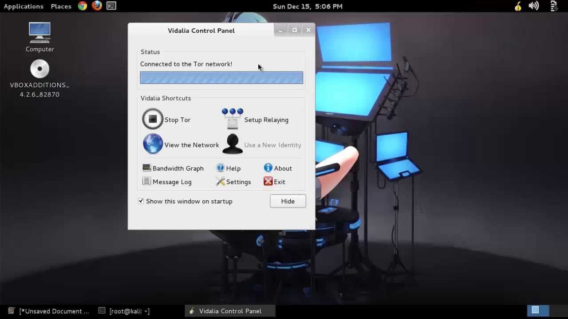Click the Stop Tor icon
Screen dimensions: 568x319
(153, 119)
